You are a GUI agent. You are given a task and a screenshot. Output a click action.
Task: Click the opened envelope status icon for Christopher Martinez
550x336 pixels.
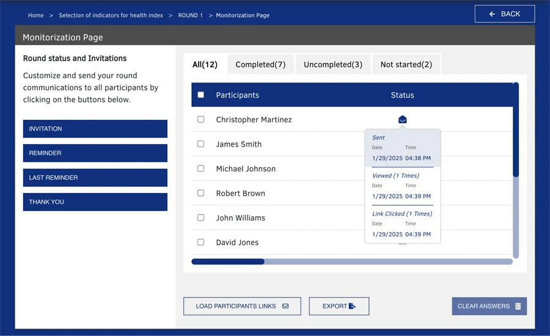[402, 120]
